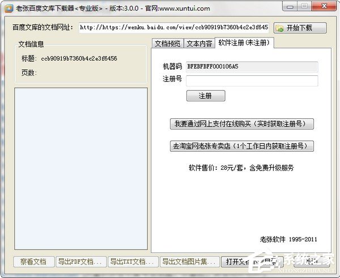The height and width of the screenshot is (278, 340).
Task: Open 去淘宝网老张专卖店 button
Action: click(242, 146)
